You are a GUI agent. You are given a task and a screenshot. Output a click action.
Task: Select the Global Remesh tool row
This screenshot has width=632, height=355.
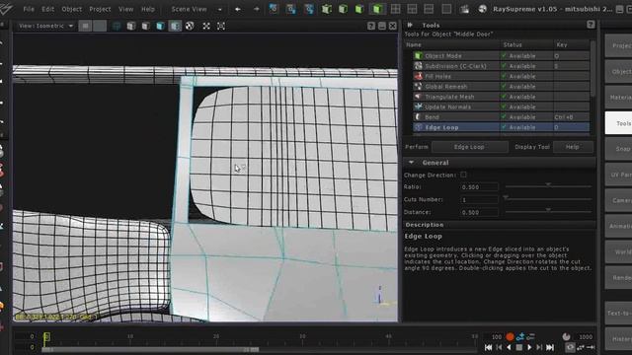[501, 87]
